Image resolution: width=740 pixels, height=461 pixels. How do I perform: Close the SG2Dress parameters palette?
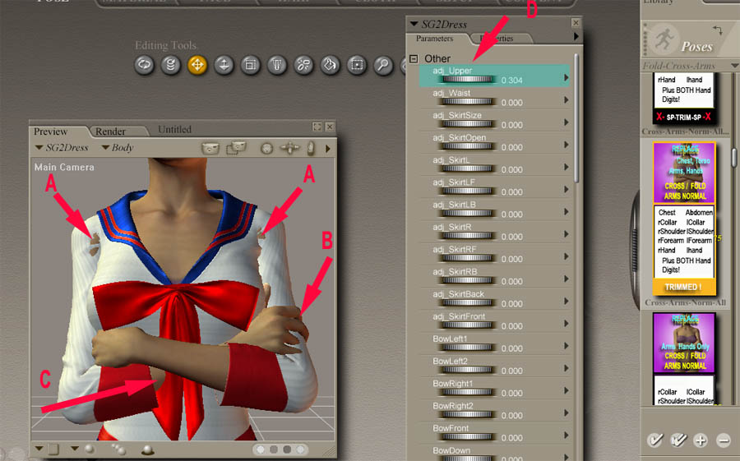tap(576, 22)
